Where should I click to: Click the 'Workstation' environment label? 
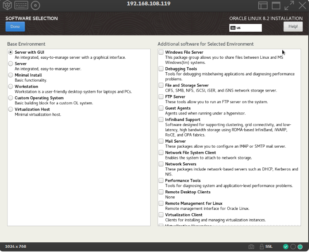tap(26, 87)
